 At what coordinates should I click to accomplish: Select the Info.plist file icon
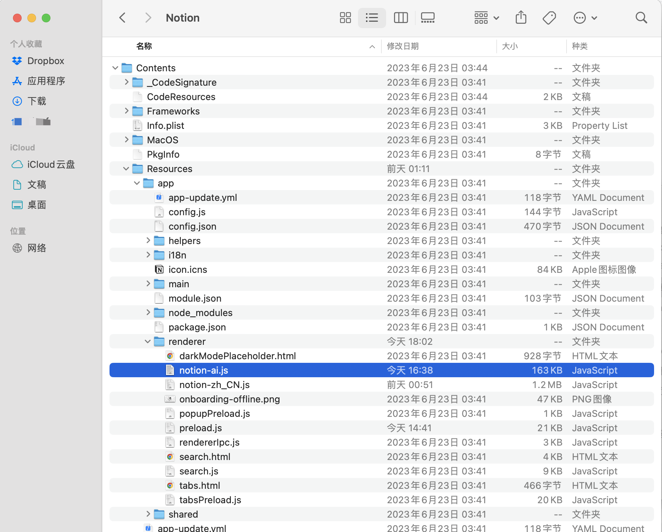pyautogui.click(x=137, y=126)
